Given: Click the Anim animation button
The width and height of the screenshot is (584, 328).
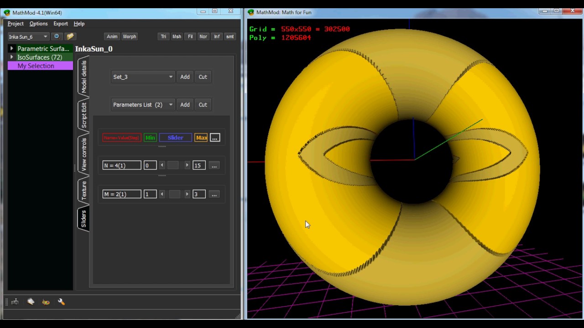Looking at the screenshot, I should coord(112,36).
